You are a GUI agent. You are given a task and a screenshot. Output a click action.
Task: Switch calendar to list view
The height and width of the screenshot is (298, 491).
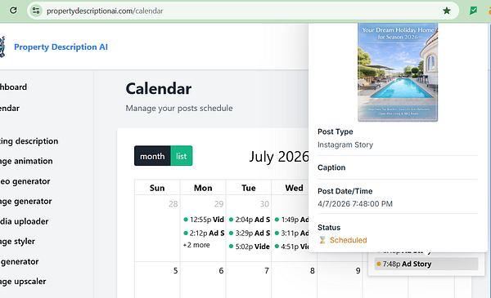point(182,156)
